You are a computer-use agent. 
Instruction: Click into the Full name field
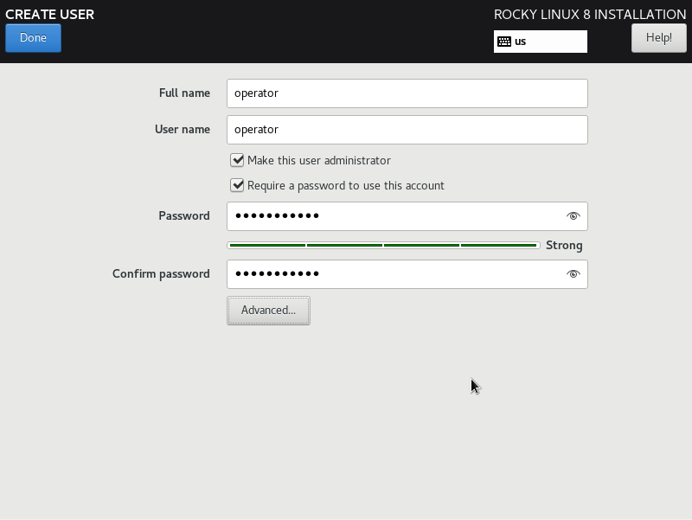click(407, 93)
